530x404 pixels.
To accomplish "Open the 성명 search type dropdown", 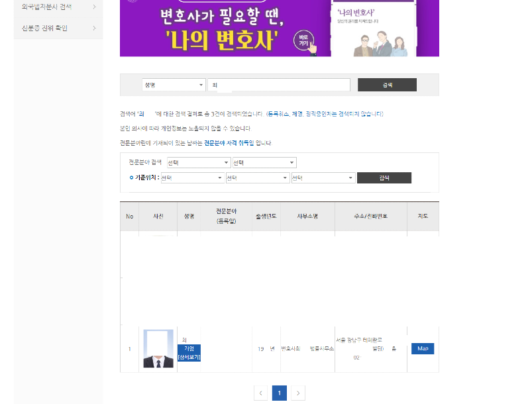I will (173, 85).
